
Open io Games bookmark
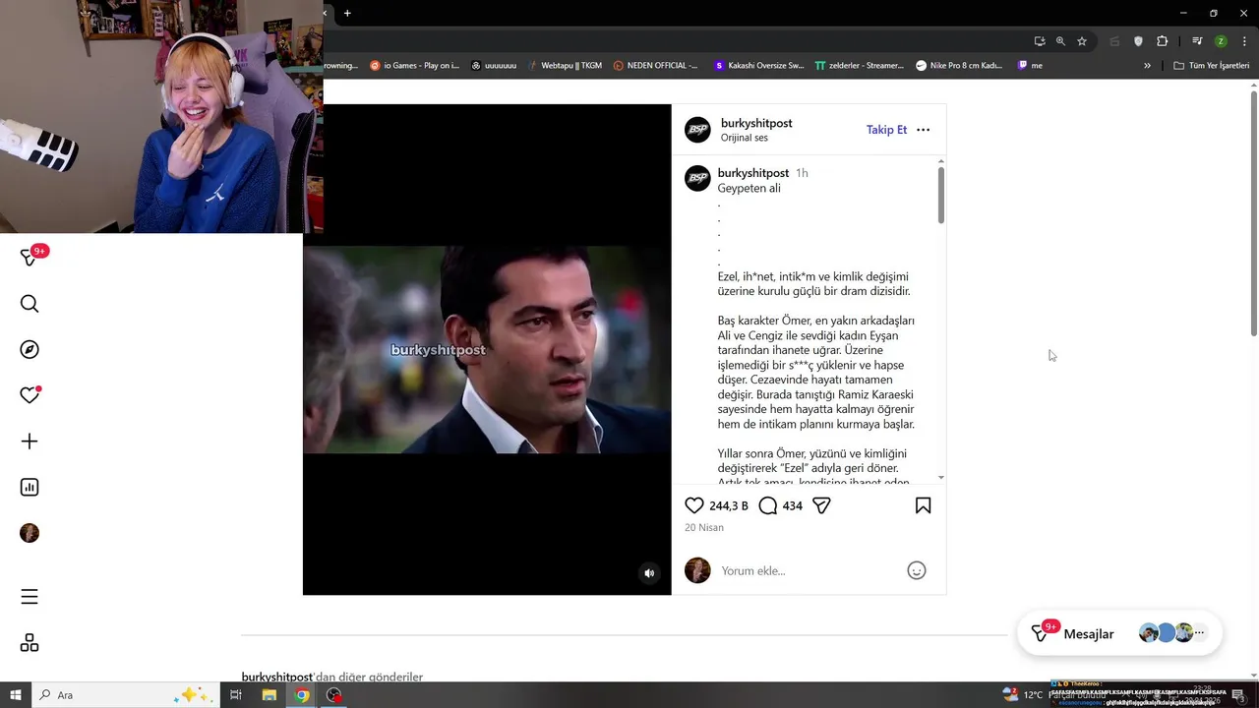(414, 66)
